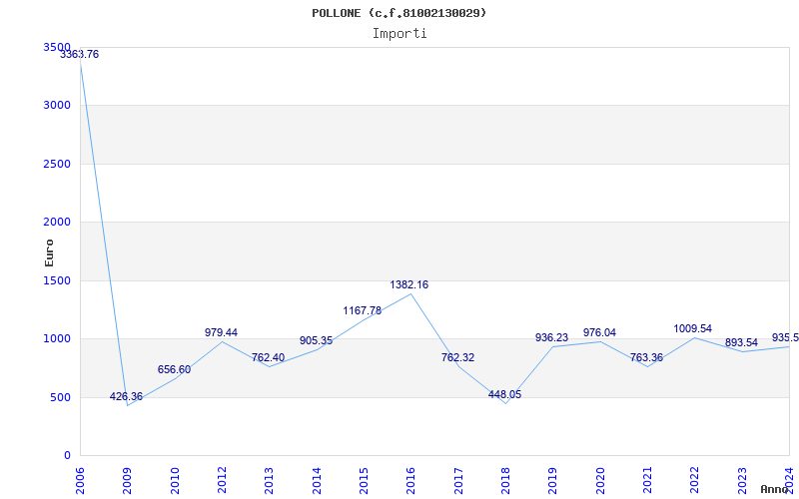Image resolution: width=799 pixels, height=499 pixels.
Task: Click the 979.44 value label
Action: (x=221, y=333)
